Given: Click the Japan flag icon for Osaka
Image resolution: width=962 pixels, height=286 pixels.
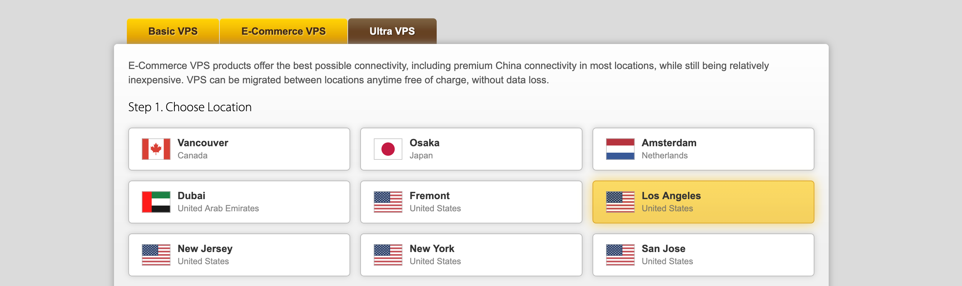Looking at the screenshot, I should click(388, 149).
